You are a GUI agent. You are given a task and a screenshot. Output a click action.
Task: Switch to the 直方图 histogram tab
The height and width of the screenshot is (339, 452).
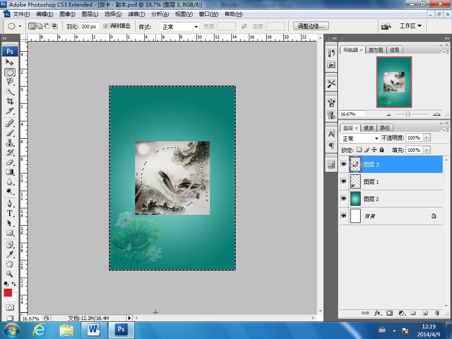coord(376,50)
